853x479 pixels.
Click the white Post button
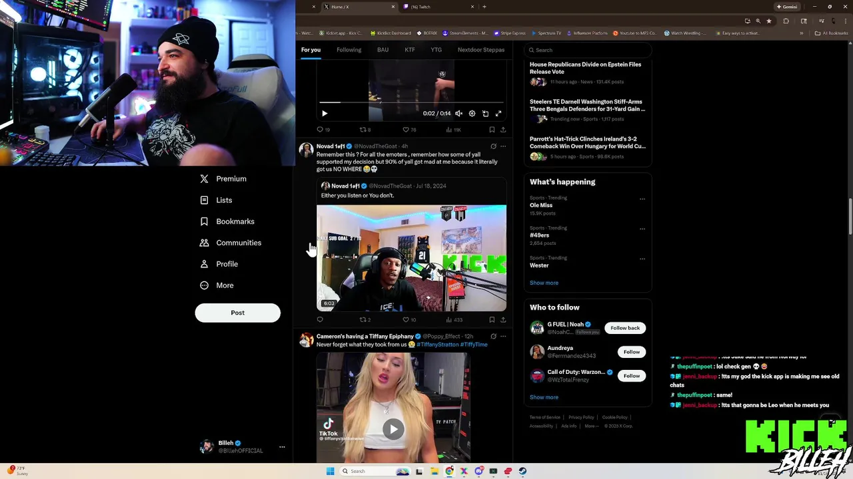coord(237,313)
